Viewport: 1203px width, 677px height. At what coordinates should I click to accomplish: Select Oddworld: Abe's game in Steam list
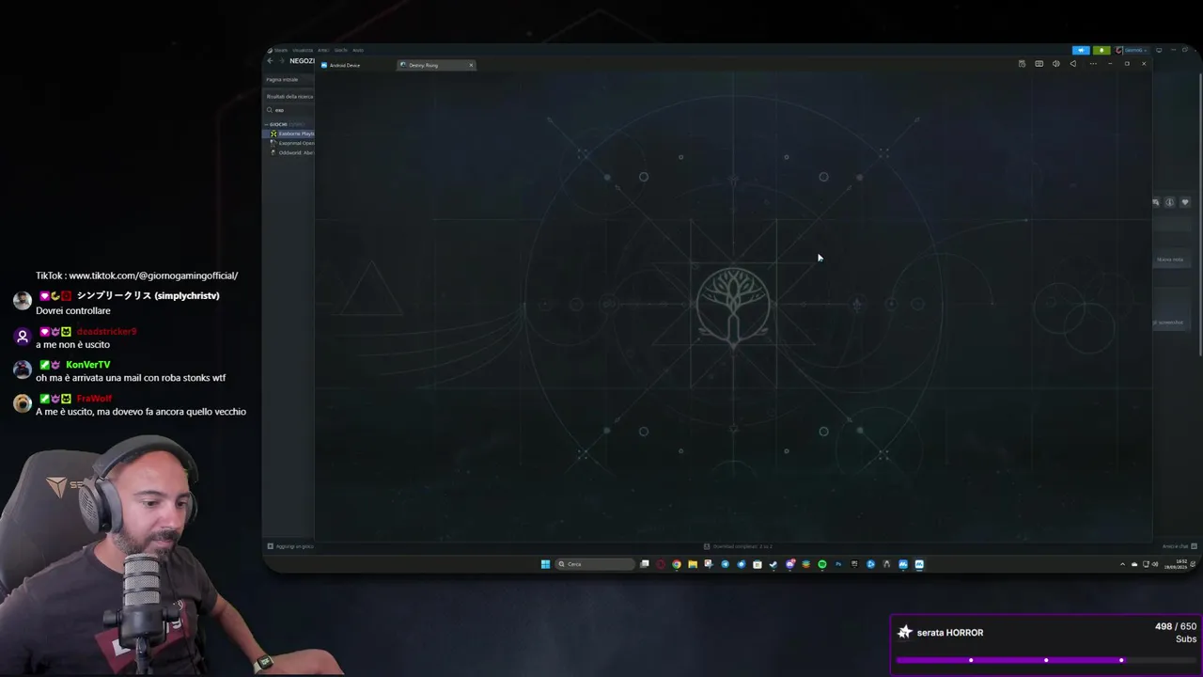pyautogui.click(x=293, y=152)
